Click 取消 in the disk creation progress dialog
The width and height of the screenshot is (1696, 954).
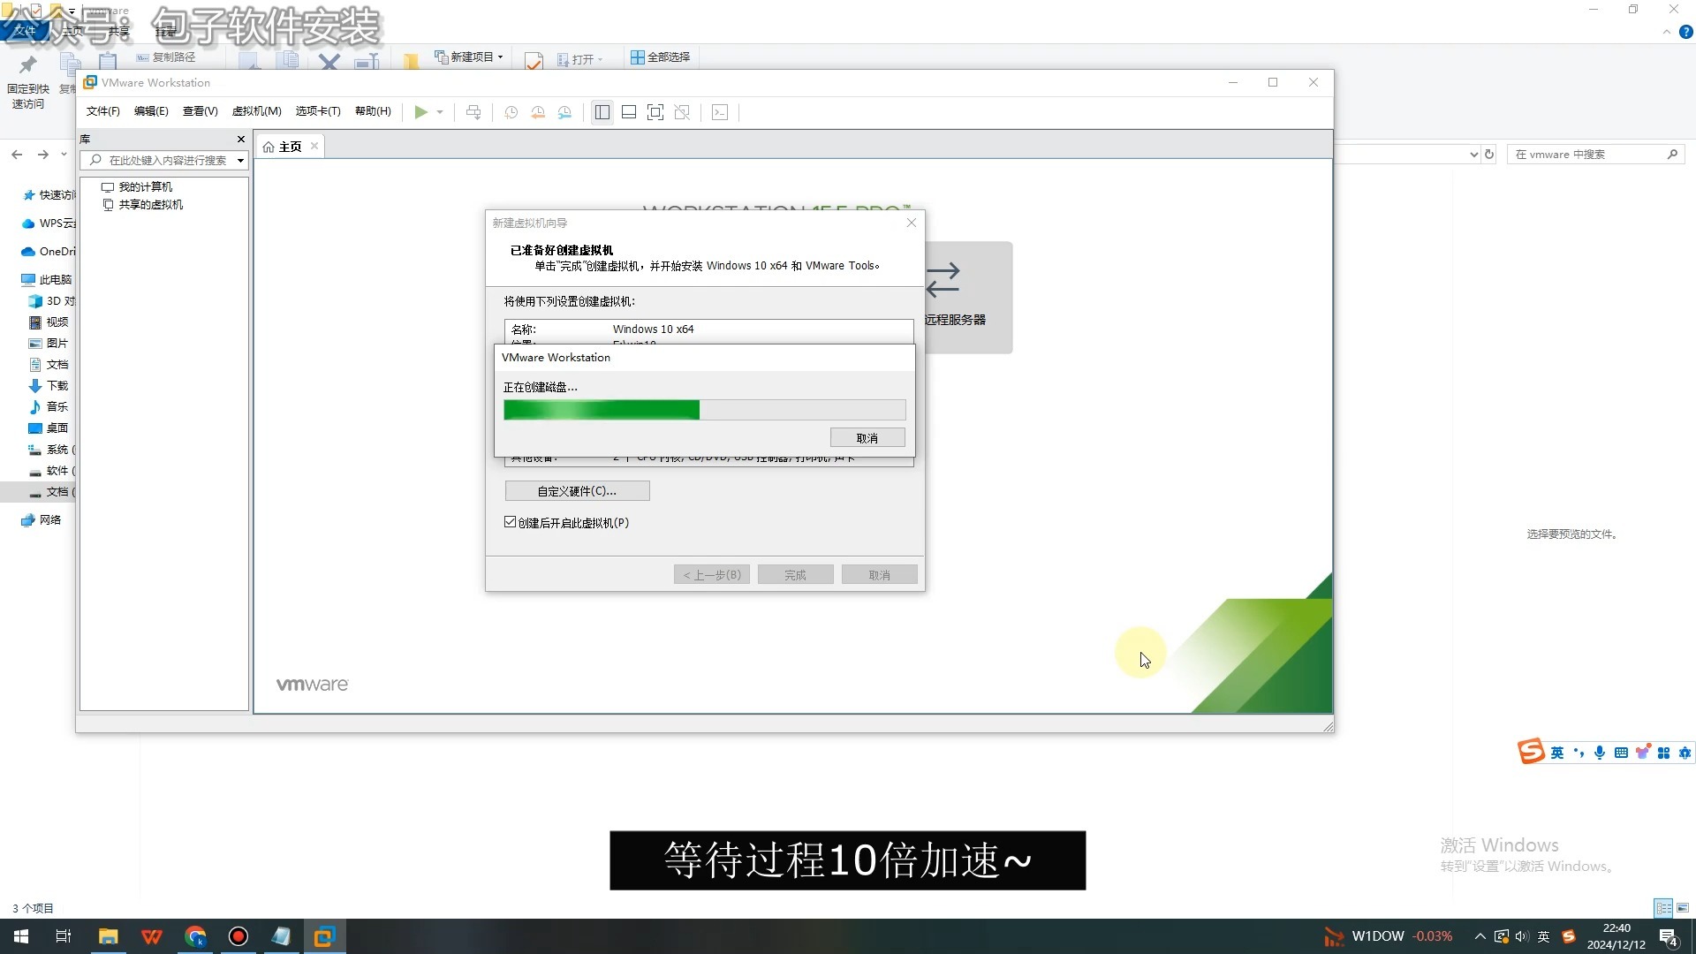pyautogui.click(x=867, y=438)
